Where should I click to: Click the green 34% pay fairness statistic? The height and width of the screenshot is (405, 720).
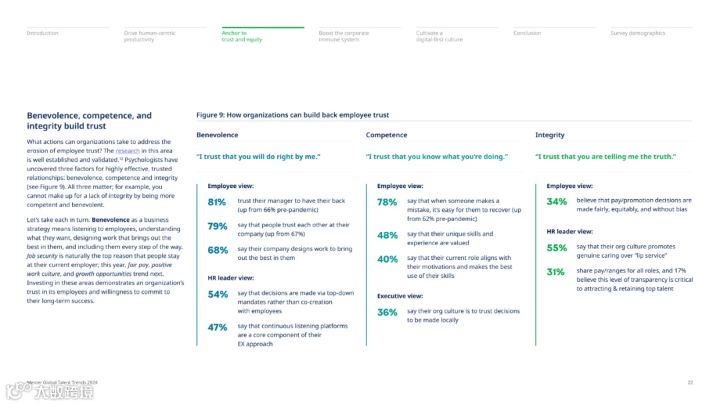tap(557, 202)
